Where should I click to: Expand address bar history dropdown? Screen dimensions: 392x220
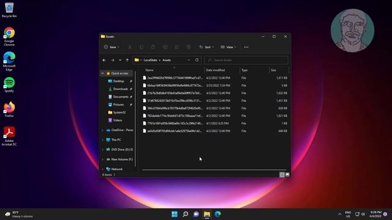tap(189, 60)
